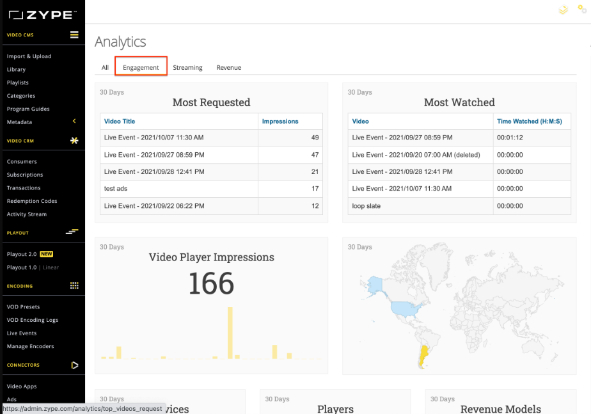
Task: Click 2021/09/28 12:41 PM event in Most Requested
Action: pos(154,171)
